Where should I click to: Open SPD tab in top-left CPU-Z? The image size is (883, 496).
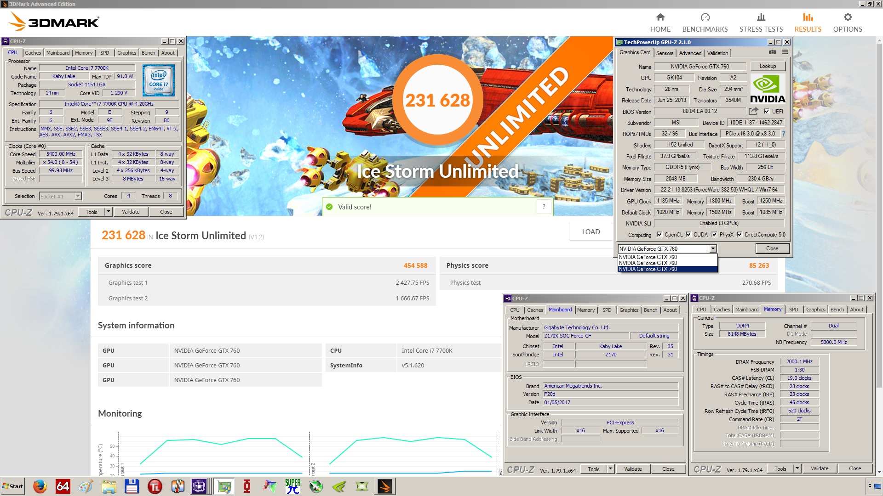pos(105,53)
